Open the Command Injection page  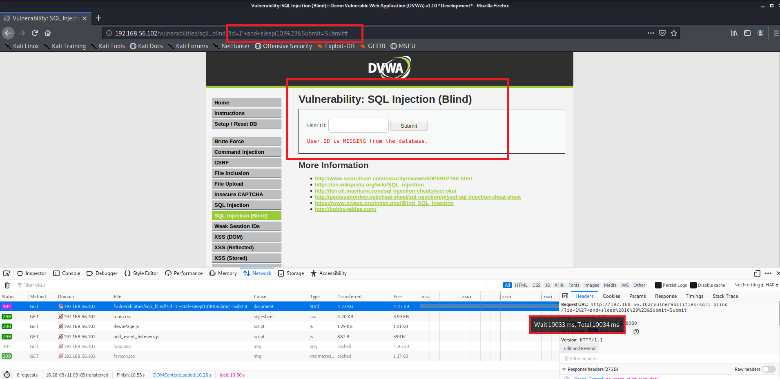point(247,152)
